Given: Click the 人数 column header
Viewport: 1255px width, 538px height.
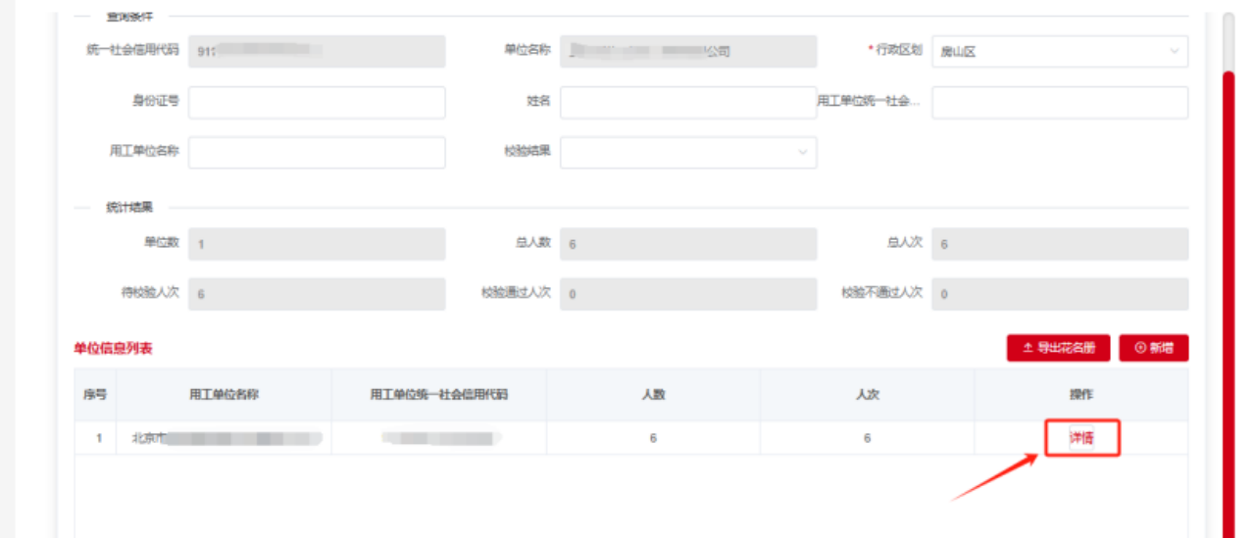Looking at the screenshot, I should 653,395.
